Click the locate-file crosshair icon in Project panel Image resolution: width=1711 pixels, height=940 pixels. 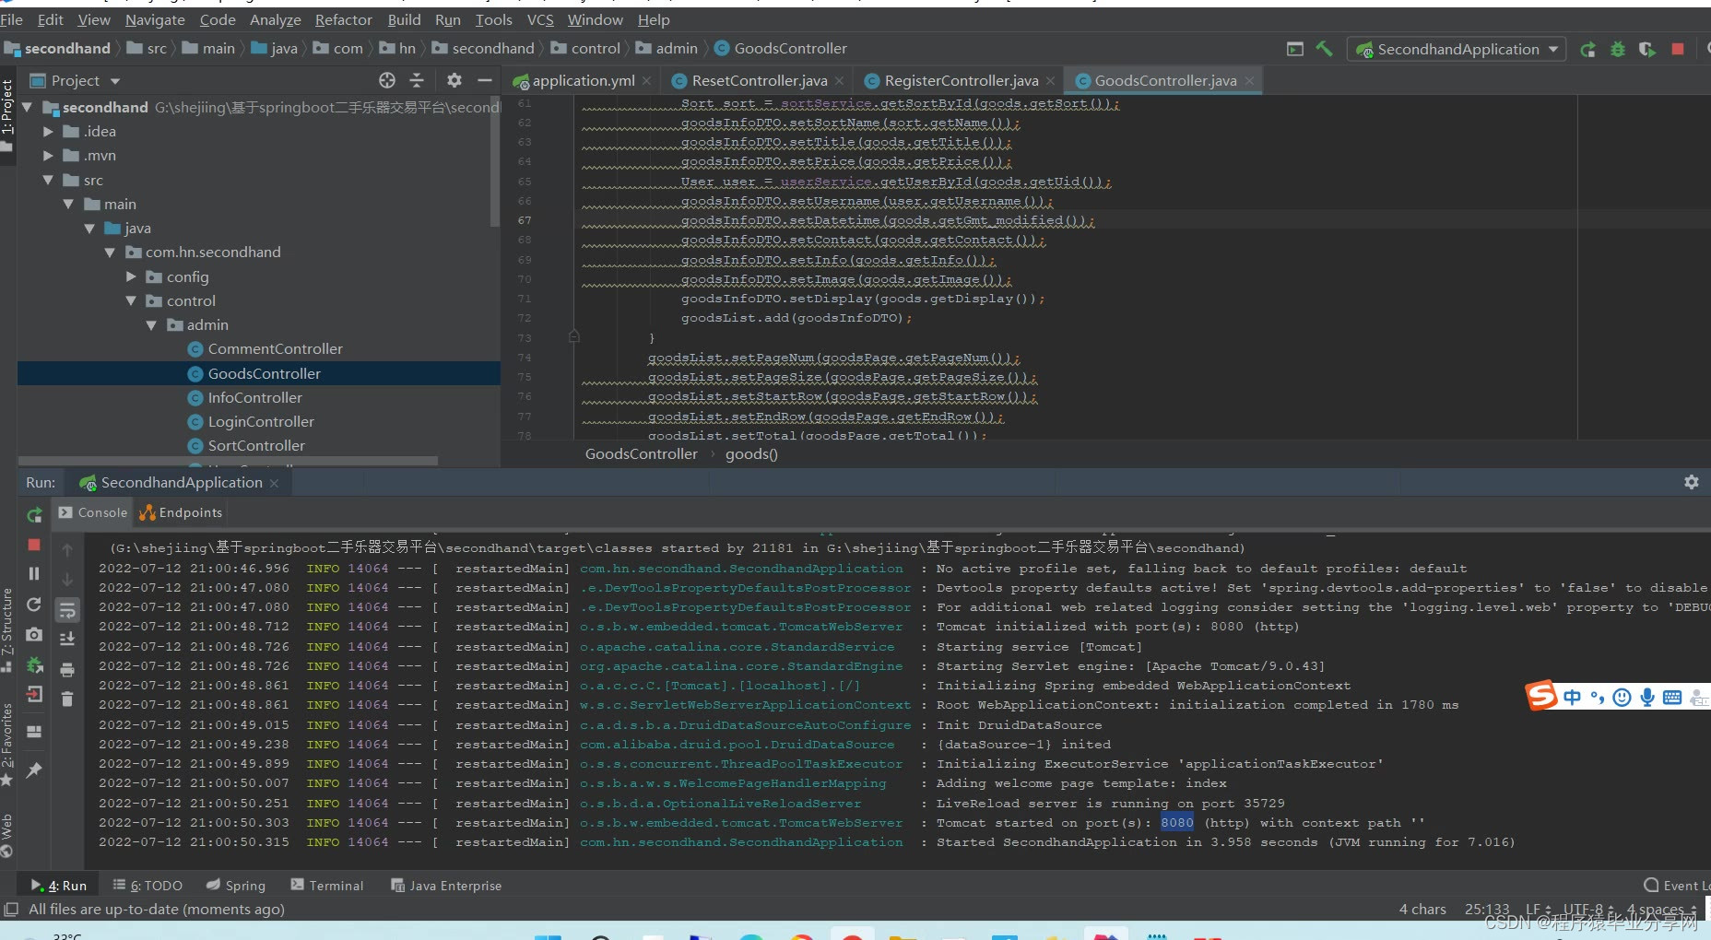387,80
